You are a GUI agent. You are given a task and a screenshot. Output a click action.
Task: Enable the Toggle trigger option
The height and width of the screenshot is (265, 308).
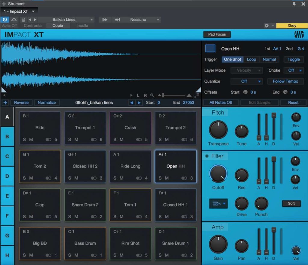pos(294,59)
